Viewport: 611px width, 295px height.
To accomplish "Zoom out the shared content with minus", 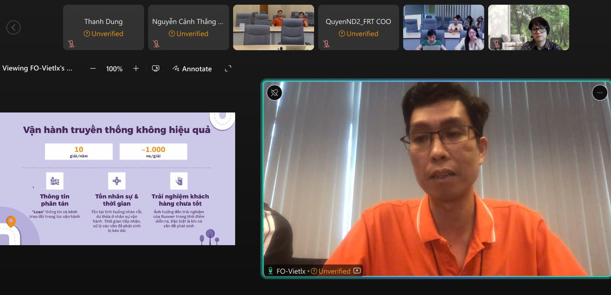I will click(x=93, y=69).
